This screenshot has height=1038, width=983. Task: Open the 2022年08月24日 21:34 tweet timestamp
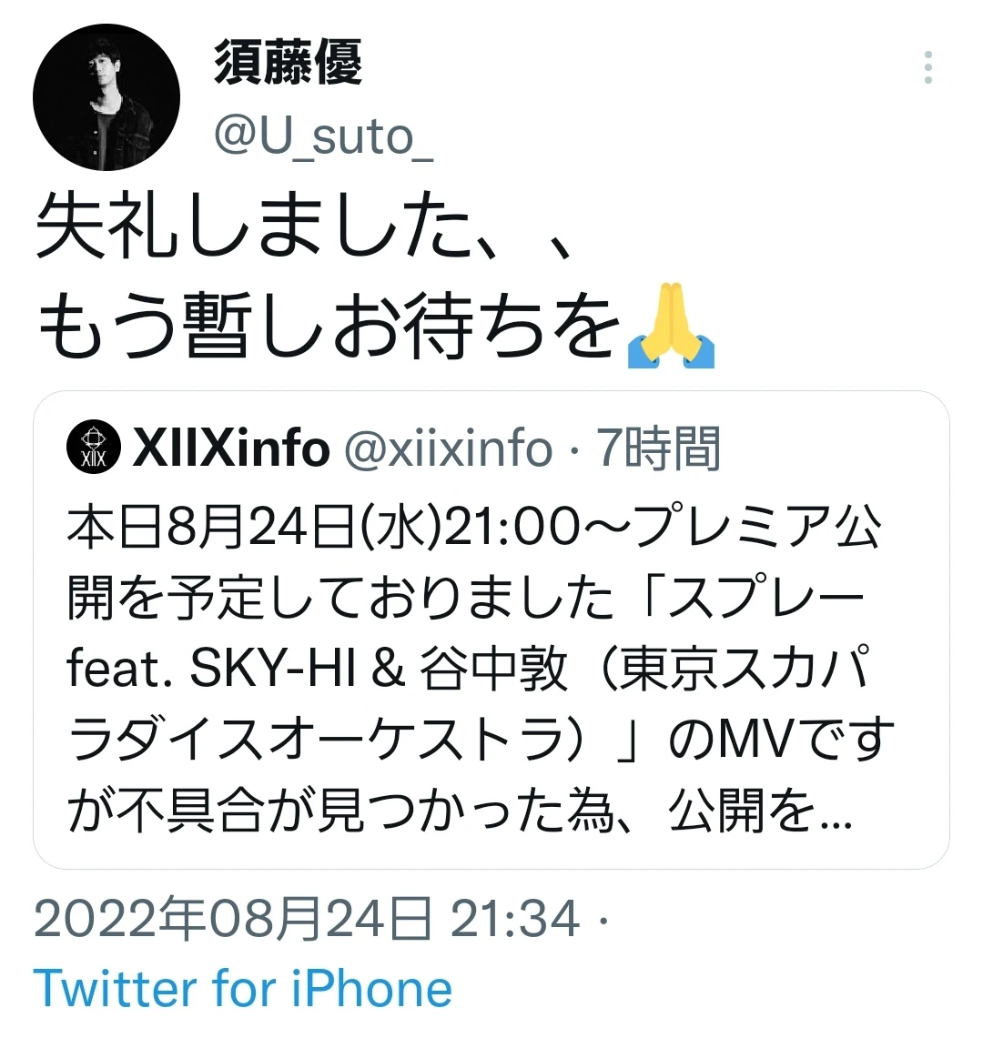[x=307, y=919]
